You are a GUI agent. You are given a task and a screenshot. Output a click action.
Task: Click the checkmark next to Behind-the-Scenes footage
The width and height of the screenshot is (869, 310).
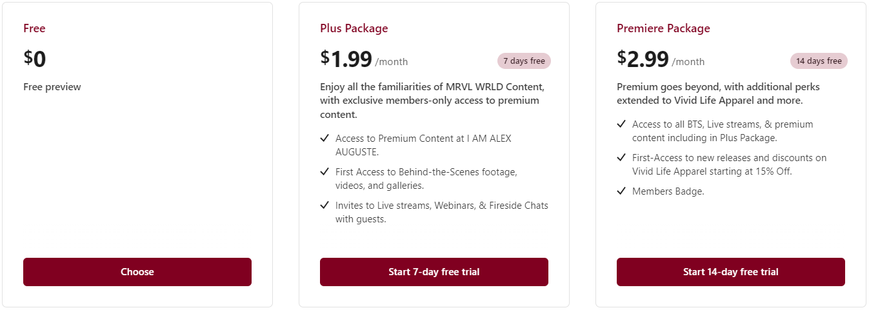[325, 171]
